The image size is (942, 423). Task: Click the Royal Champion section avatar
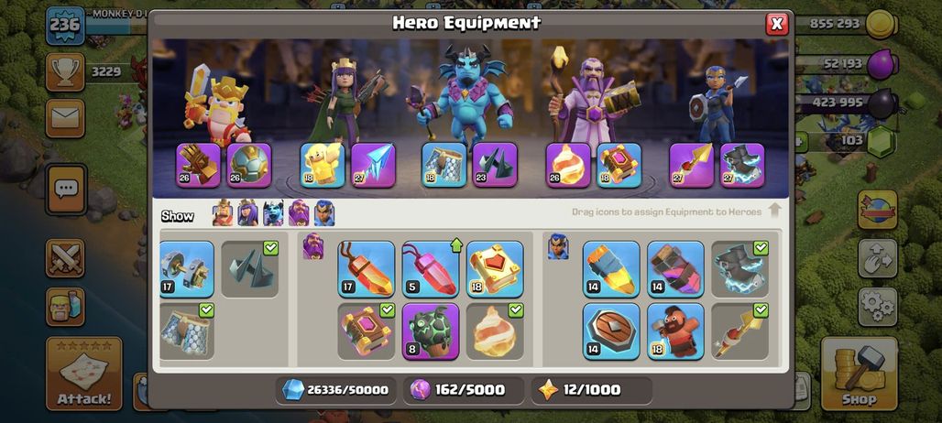click(558, 246)
